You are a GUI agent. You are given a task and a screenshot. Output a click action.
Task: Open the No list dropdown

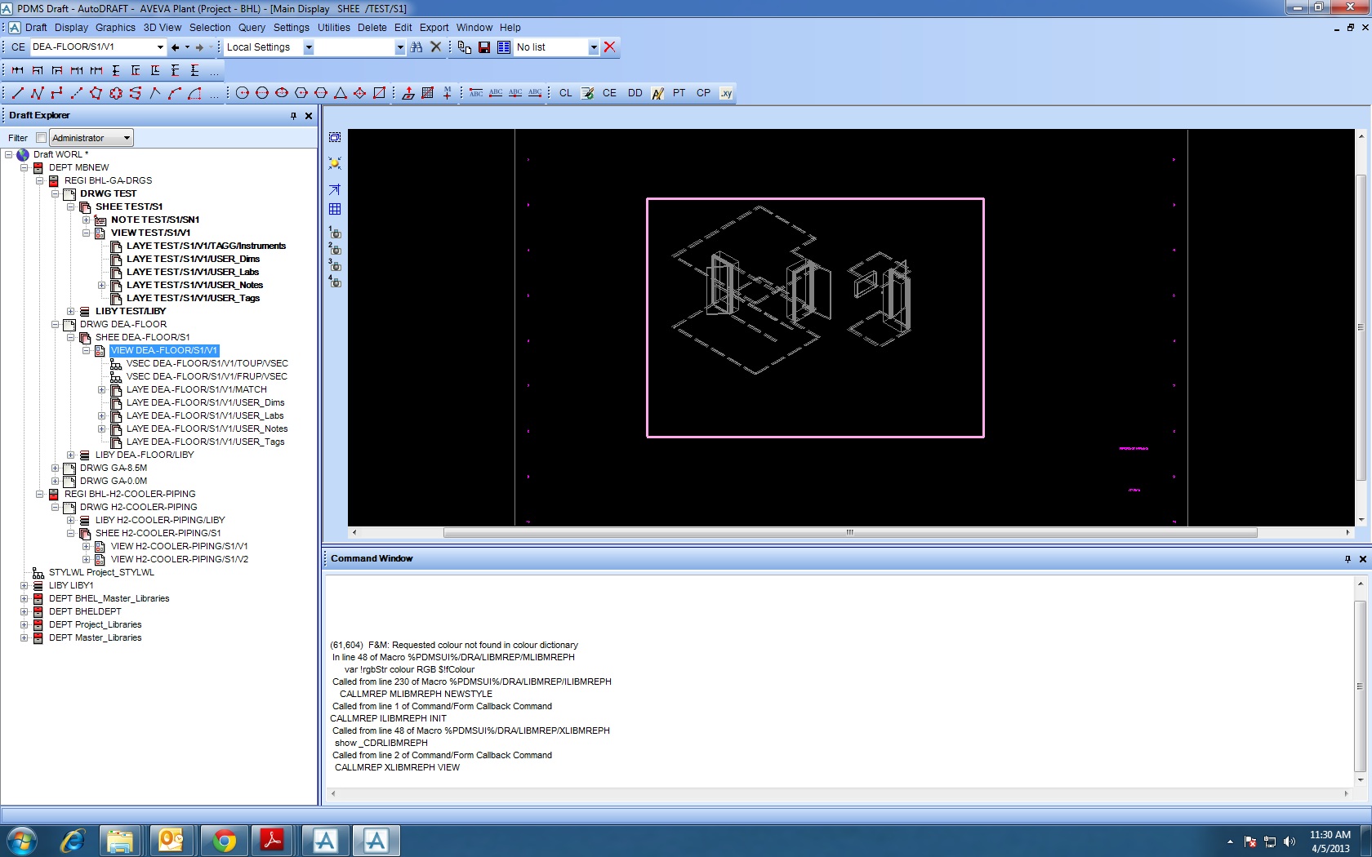(594, 47)
